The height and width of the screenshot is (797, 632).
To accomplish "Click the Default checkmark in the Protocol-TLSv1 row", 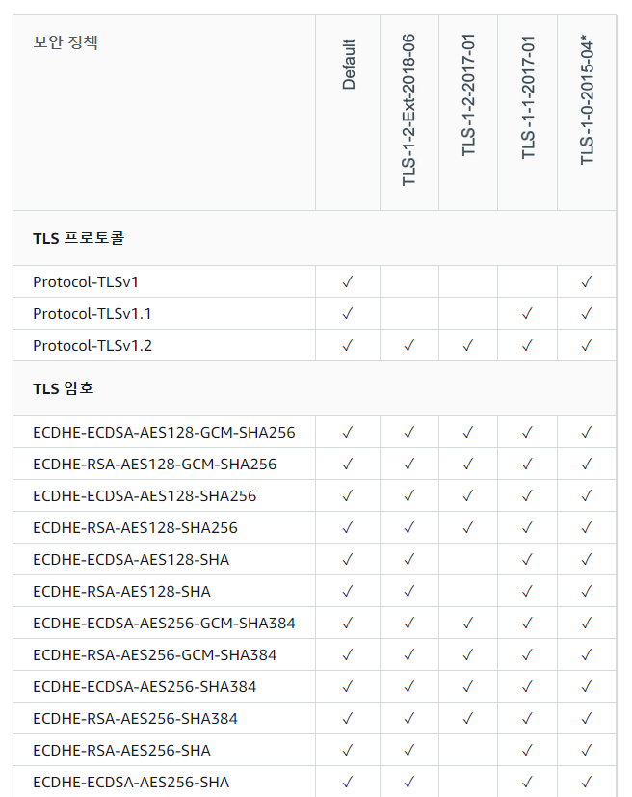I will pyautogui.click(x=348, y=282).
